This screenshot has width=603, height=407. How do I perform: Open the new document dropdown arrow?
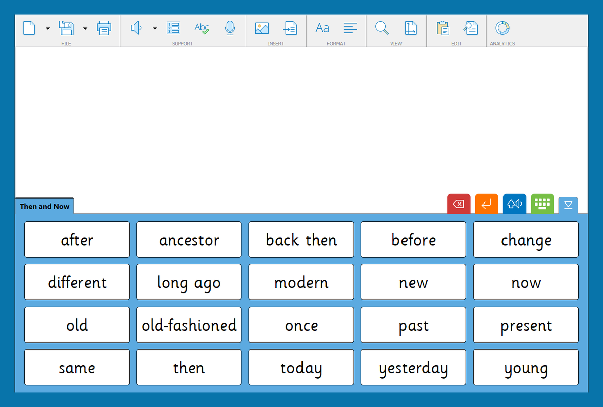pyautogui.click(x=47, y=28)
